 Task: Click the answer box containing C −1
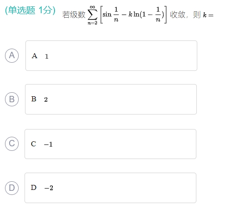(110, 144)
